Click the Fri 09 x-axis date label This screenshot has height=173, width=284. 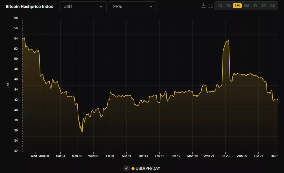110,156
